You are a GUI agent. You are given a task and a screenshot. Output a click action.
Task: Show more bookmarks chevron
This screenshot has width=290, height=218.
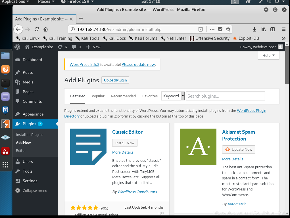coord(283,38)
